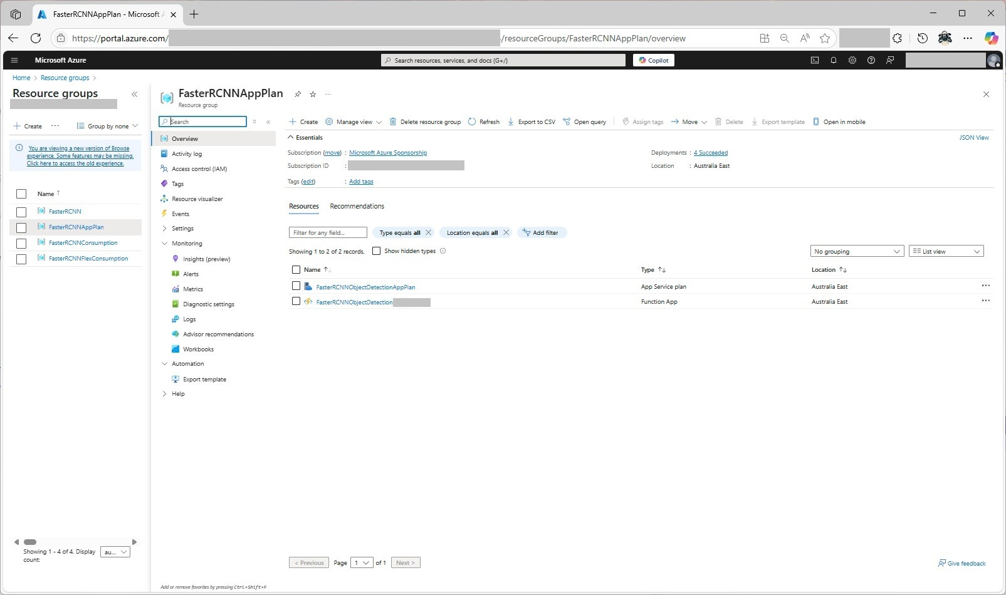
Task: Add resource group to favorites star
Action: [313, 94]
